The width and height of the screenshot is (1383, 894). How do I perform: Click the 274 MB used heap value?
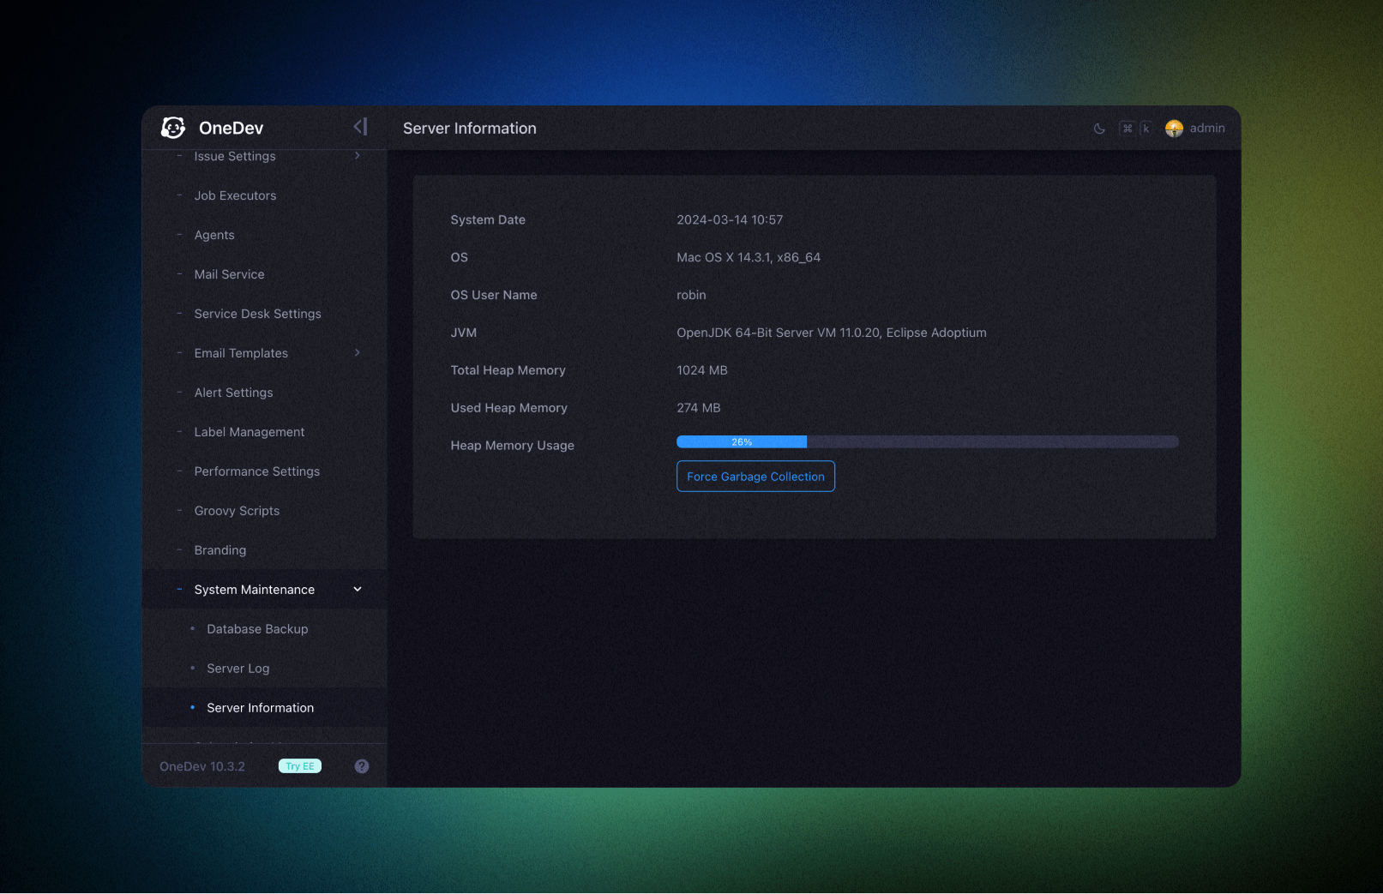(699, 408)
